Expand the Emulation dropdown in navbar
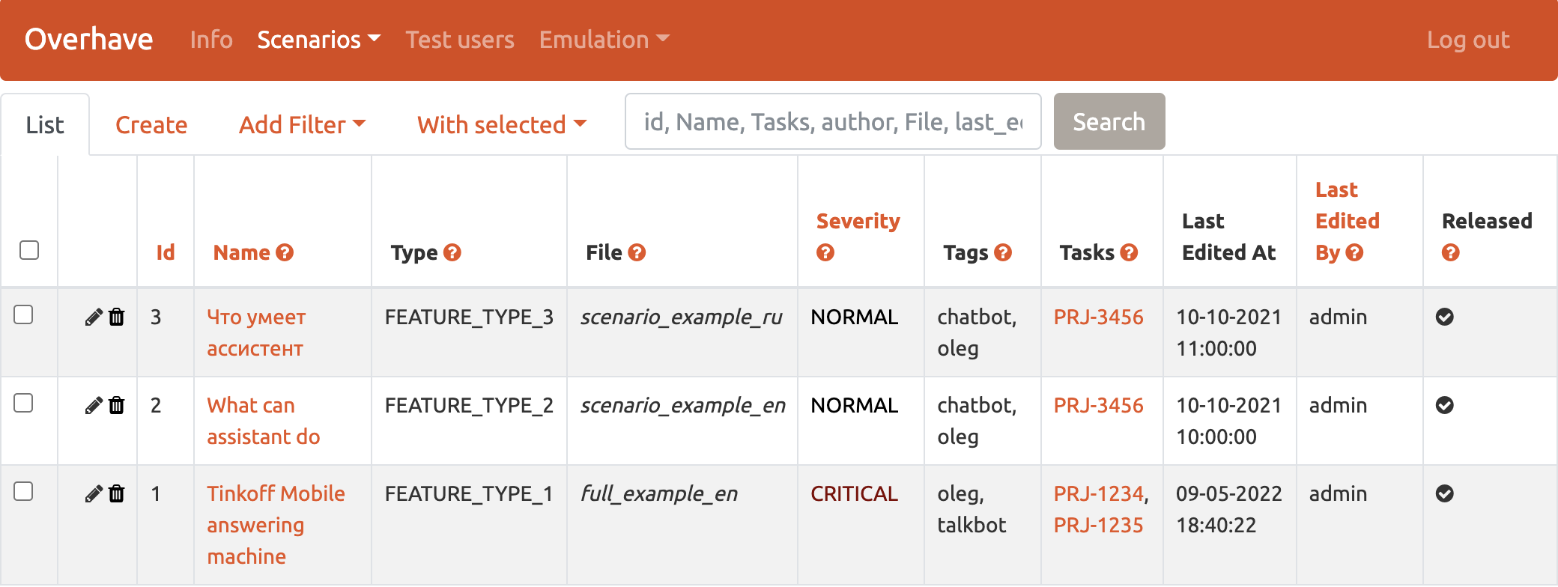Screen dimensions: 1558x587 pos(604,40)
